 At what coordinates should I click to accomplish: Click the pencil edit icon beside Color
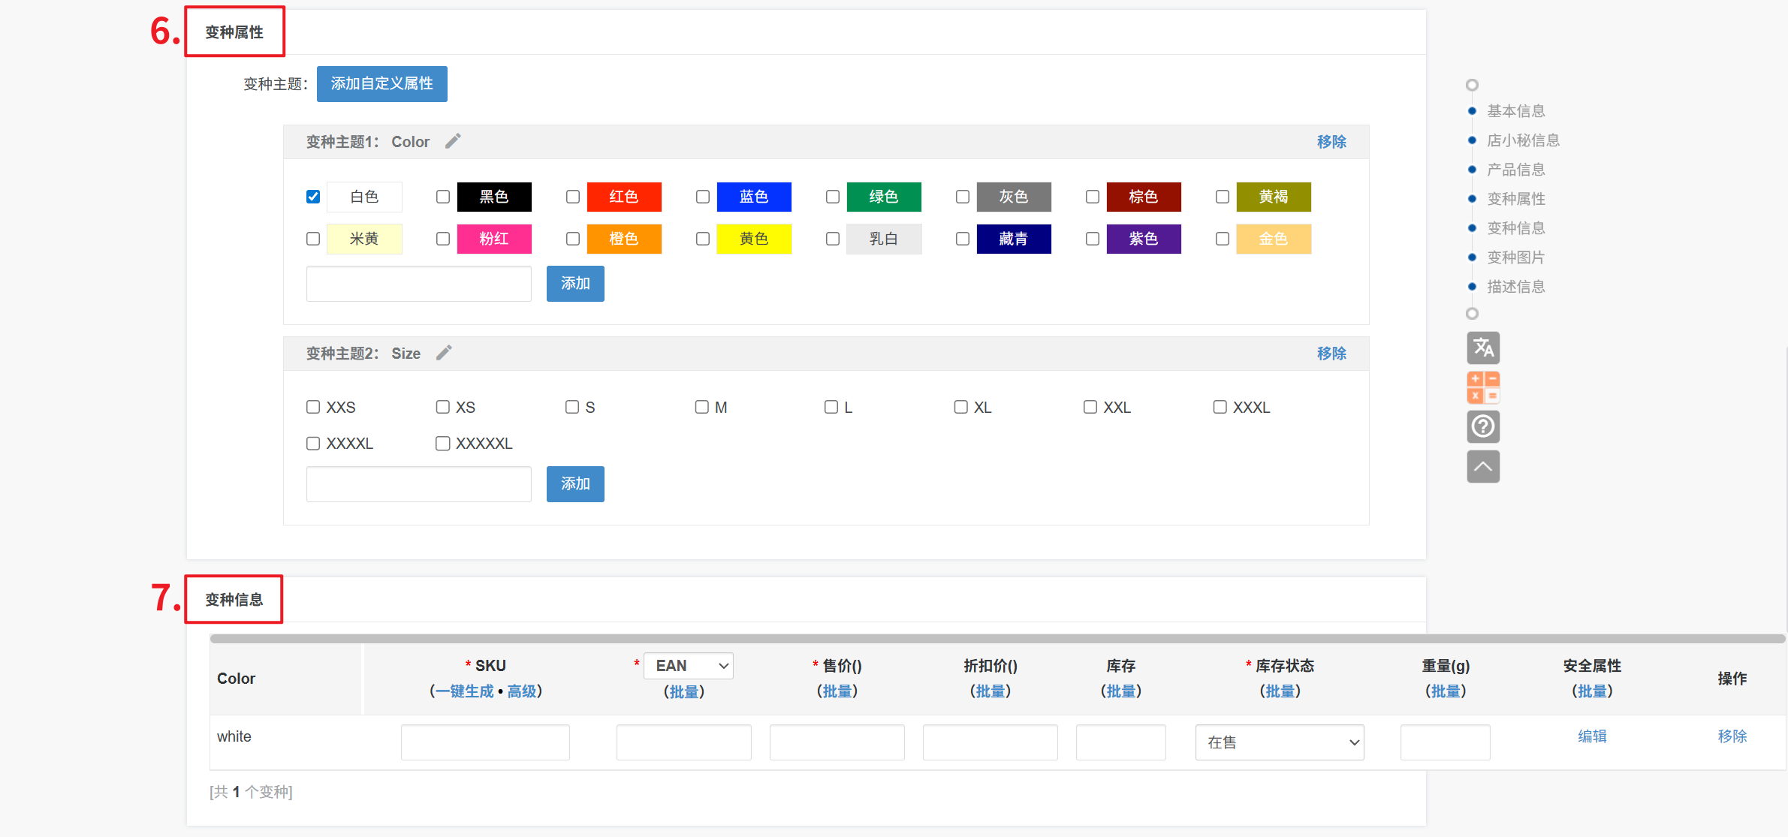453,141
